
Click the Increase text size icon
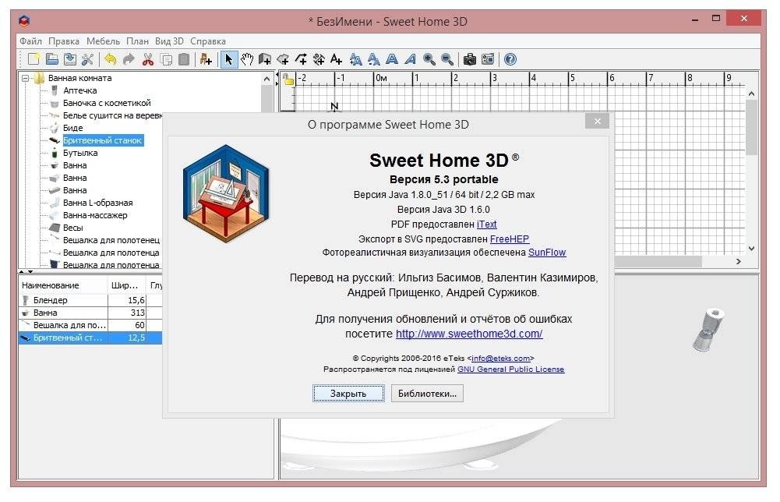[355, 59]
